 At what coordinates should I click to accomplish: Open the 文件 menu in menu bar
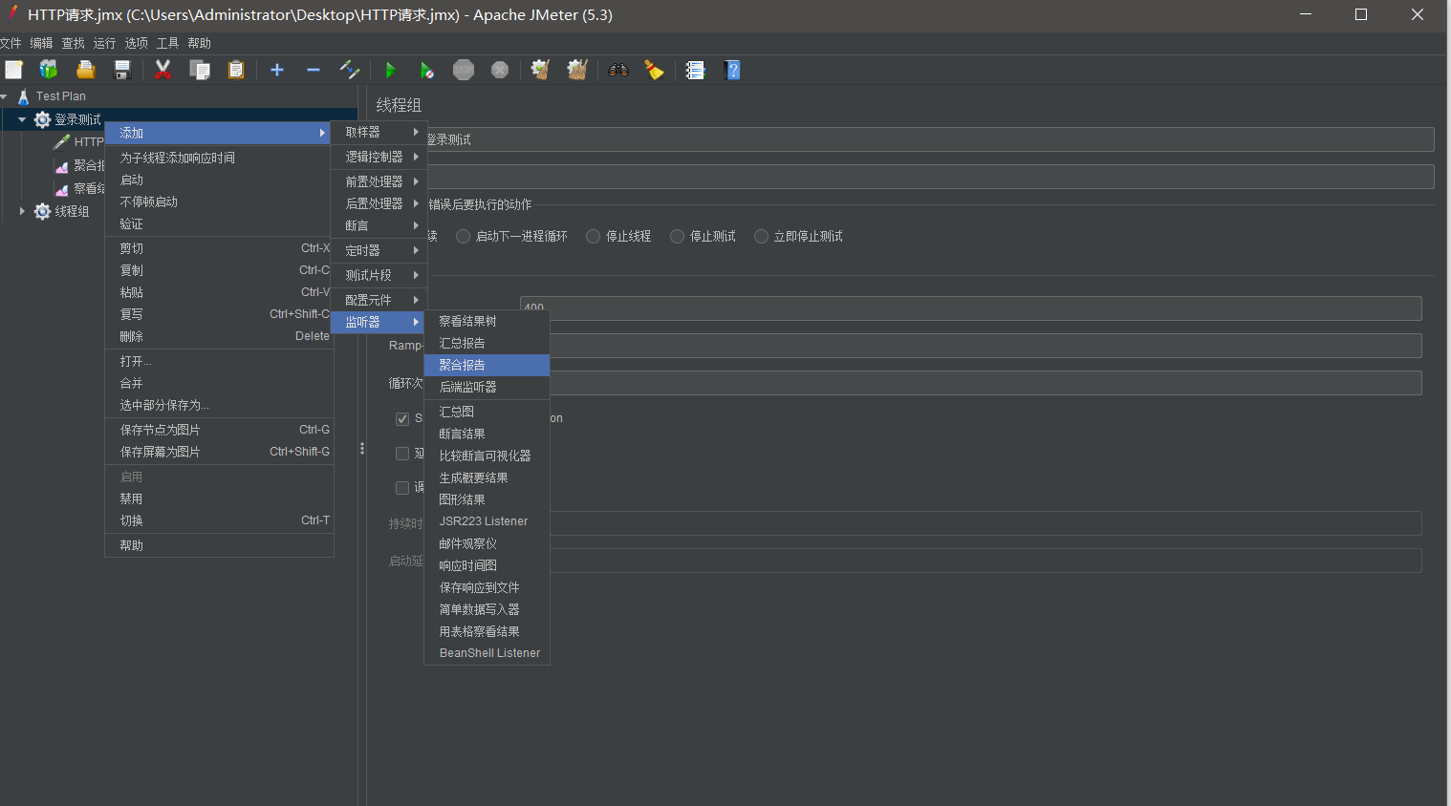point(11,43)
